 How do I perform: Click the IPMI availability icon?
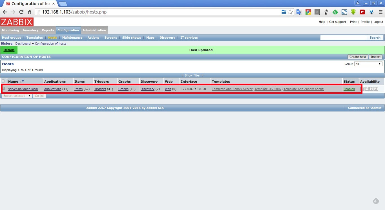pyautogui.click(x=376, y=89)
